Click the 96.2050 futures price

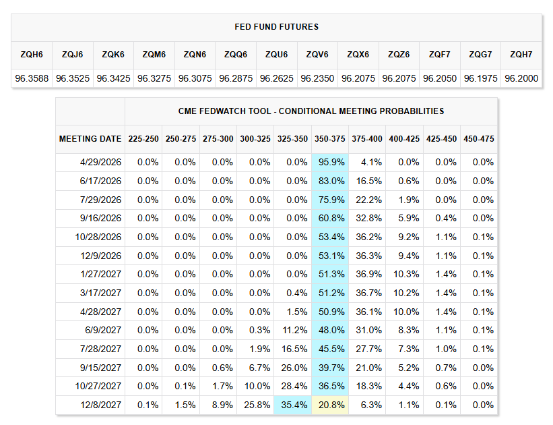pos(440,78)
